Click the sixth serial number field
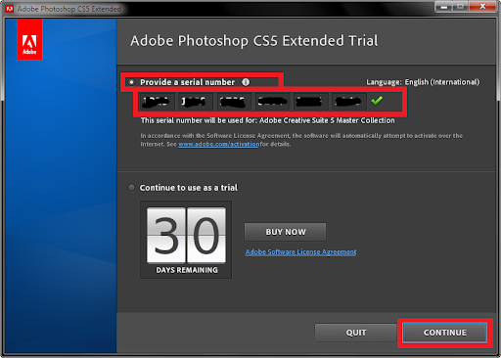The width and height of the screenshot is (501, 358). pyautogui.click(x=348, y=102)
